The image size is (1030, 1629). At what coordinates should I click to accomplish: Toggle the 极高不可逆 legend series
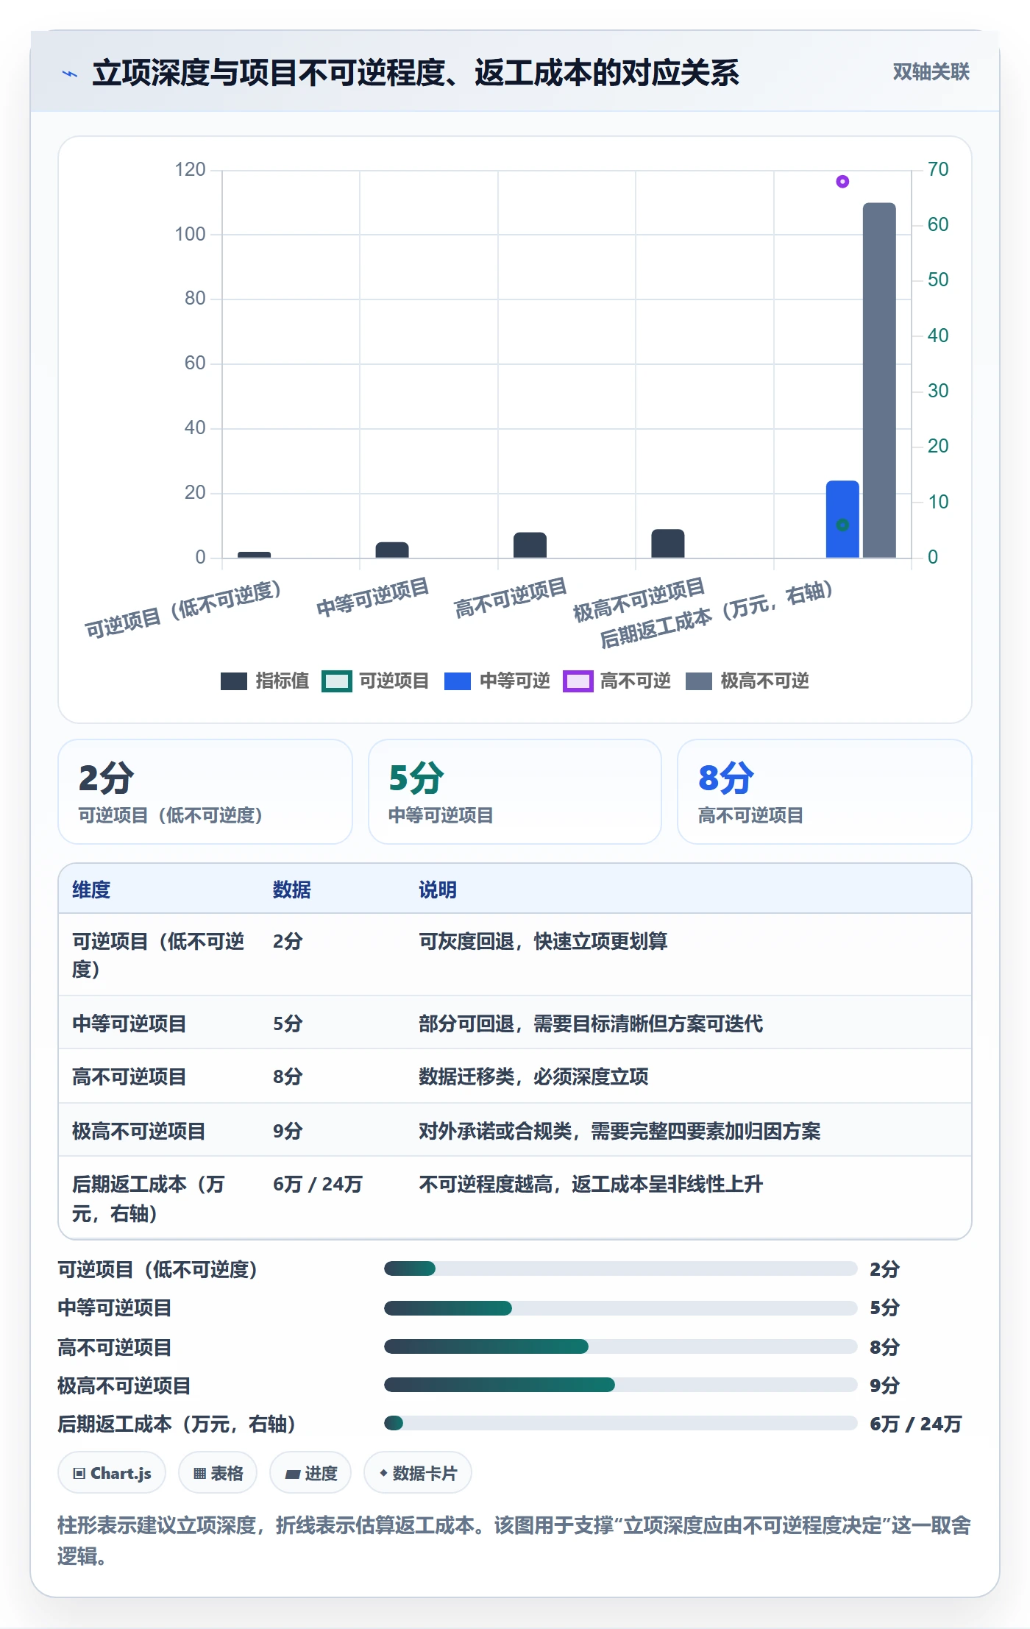click(747, 681)
